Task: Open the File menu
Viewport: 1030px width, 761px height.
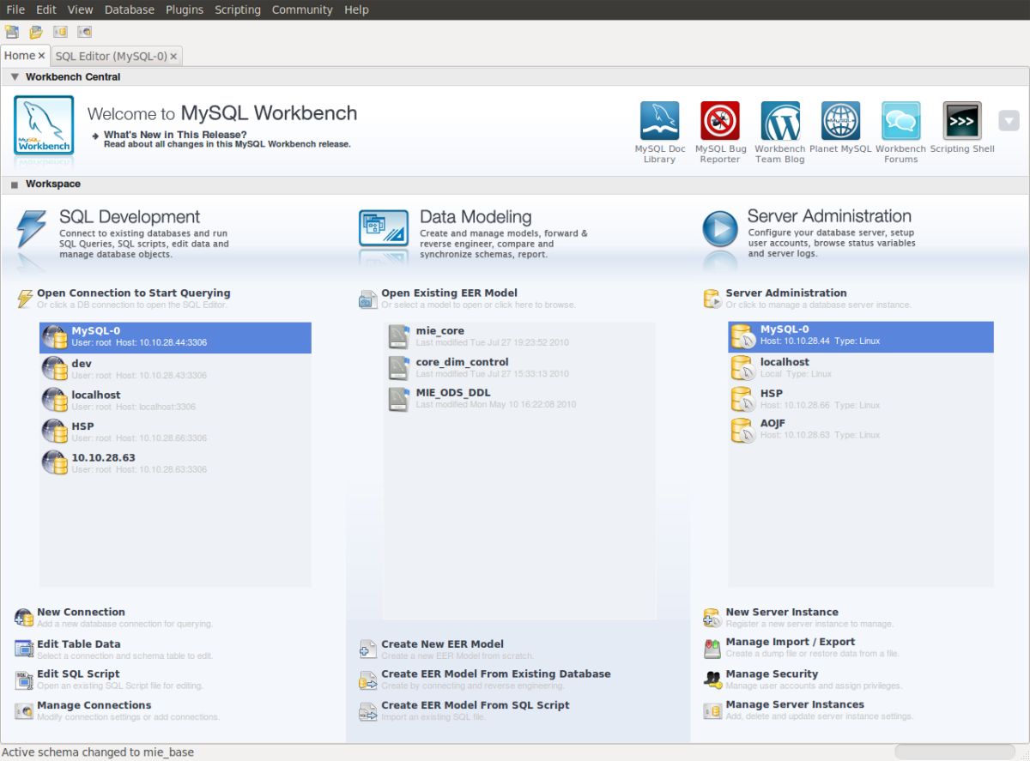Action: point(15,9)
